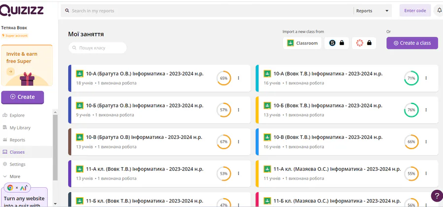Go to Explore in the sidebar
This screenshot has height=207, width=443.
pos(17,116)
